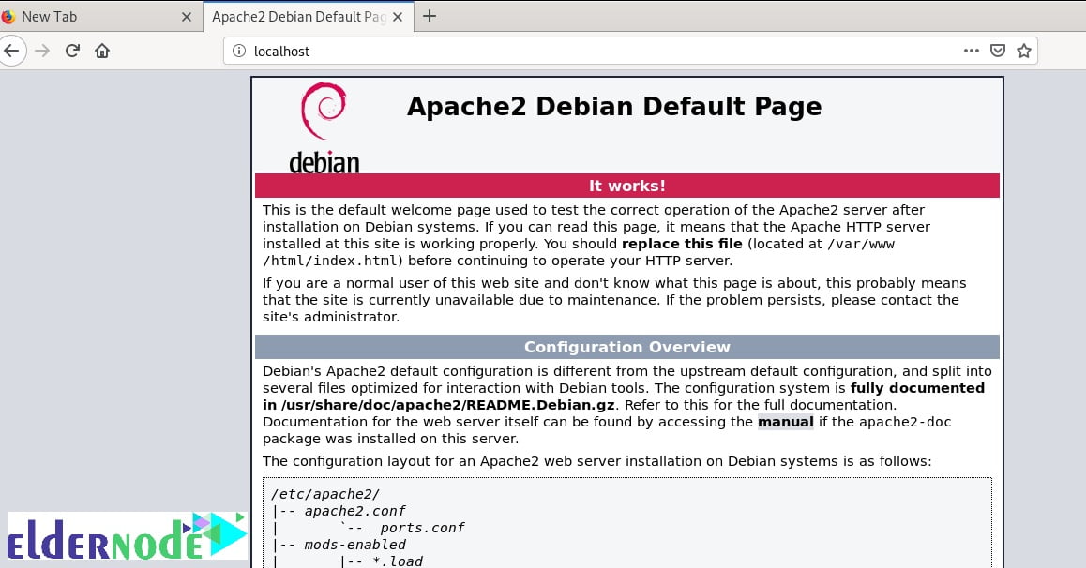Select the Apache2 Debian Default Page tab
The height and width of the screenshot is (568, 1086).
[x=309, y=16]
